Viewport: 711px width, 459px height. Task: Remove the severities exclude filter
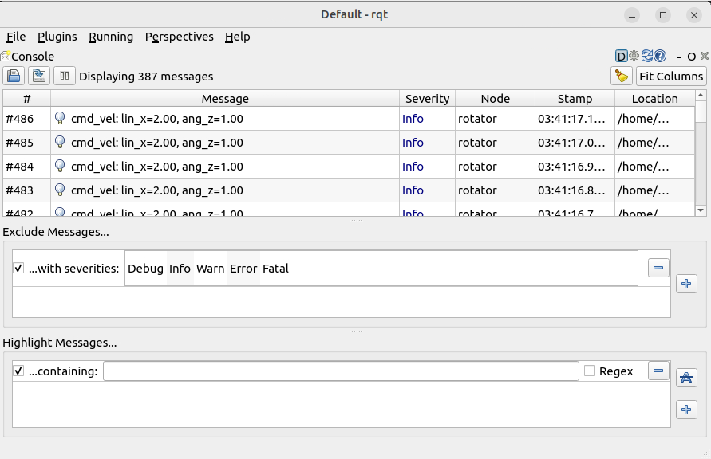[x=658, y=269]
